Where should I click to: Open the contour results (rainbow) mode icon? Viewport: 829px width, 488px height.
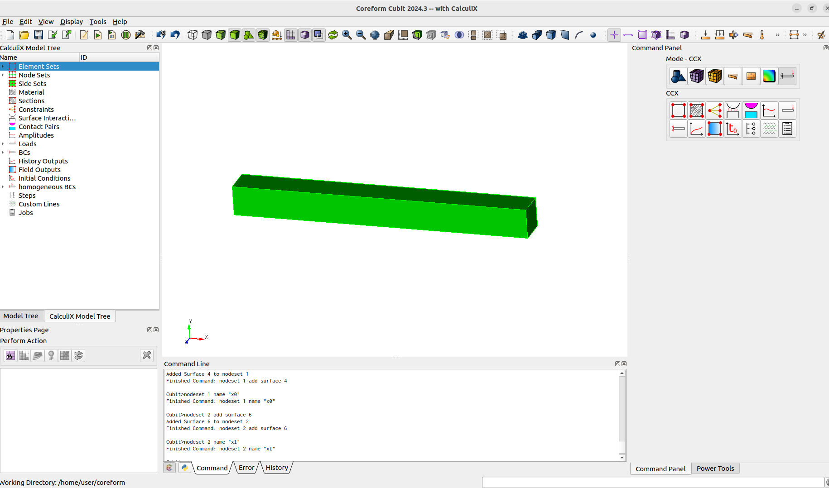click(x=769, y=76)
